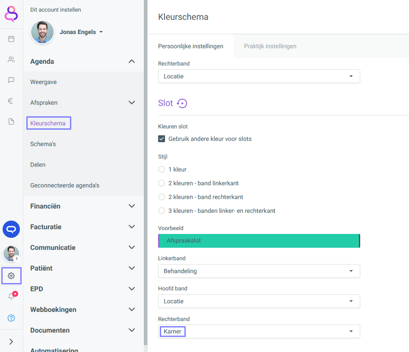Open the patients people icon
The image size is (409, 352).
click(x=11, y=59)
